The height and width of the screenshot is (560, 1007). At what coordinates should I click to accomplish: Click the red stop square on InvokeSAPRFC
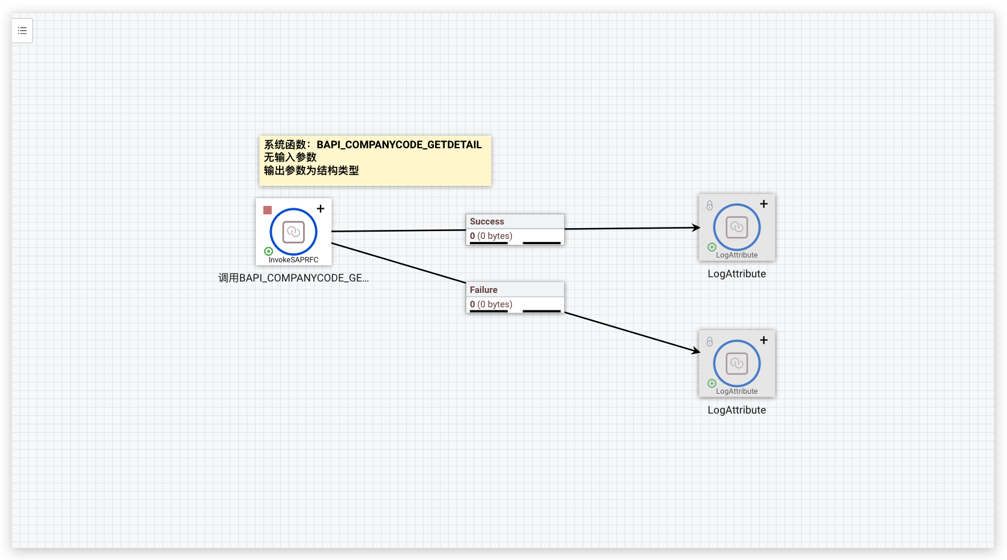[268, 210]
